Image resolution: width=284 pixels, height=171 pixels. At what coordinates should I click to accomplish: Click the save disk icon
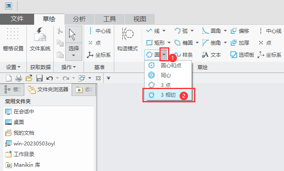(x=39, y=78)
